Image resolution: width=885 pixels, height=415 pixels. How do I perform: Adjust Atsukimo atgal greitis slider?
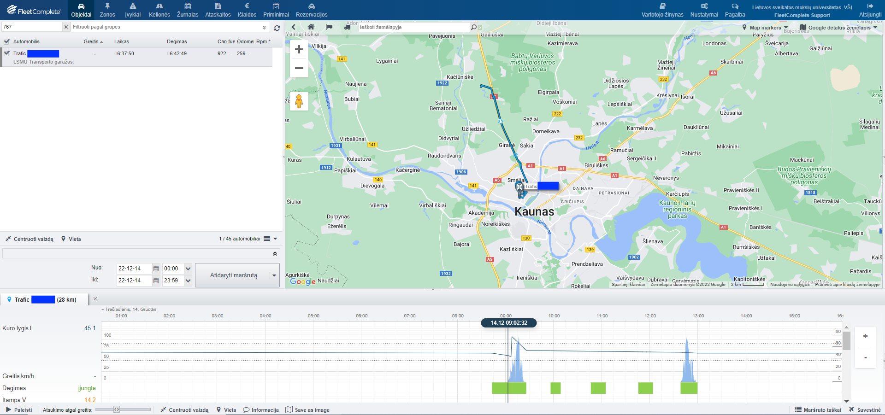tap(117, 409)
